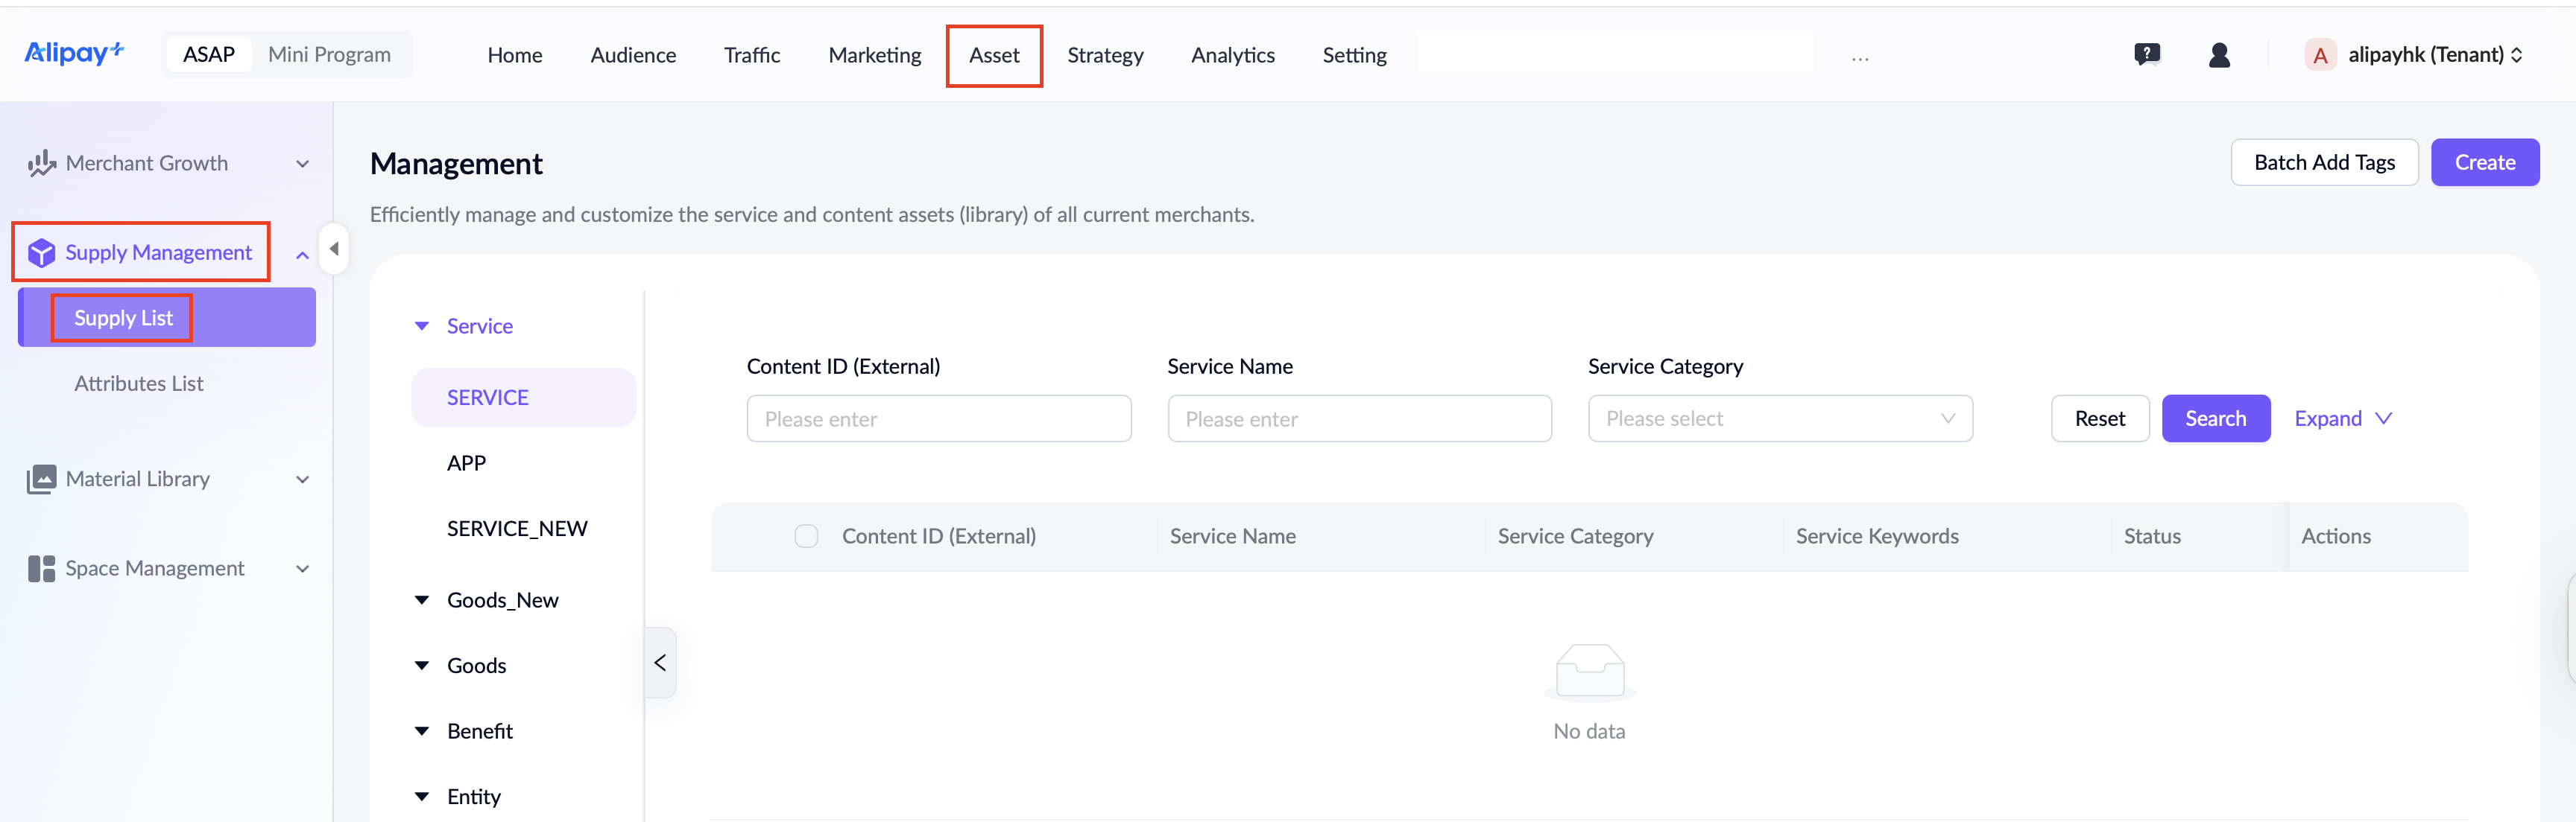Open the Analytics menu tab
2576x822 pixels.
[1232, 55]
